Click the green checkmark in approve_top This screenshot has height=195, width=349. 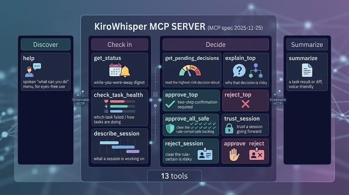pos(170,104)
